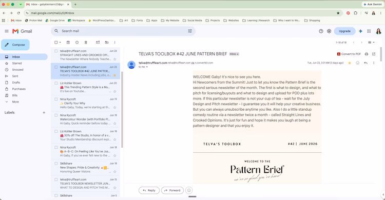
Task: Move conversation to a folder
Action: point(107,43)
